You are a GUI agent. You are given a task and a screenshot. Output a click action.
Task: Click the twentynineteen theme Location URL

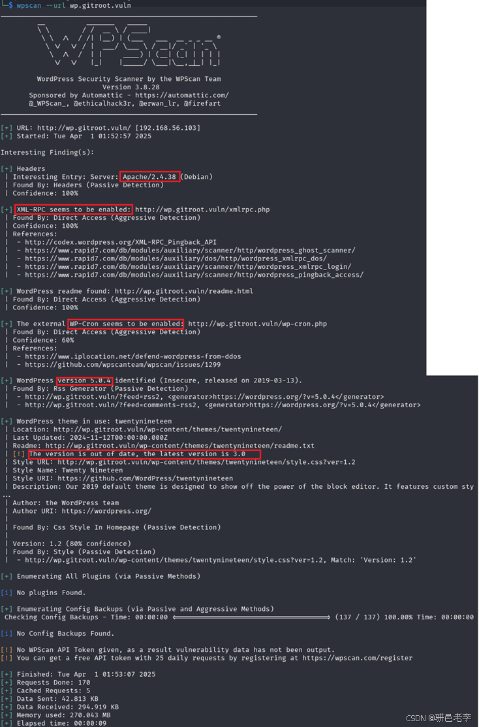pyautogui.click(x=168, y=429)
